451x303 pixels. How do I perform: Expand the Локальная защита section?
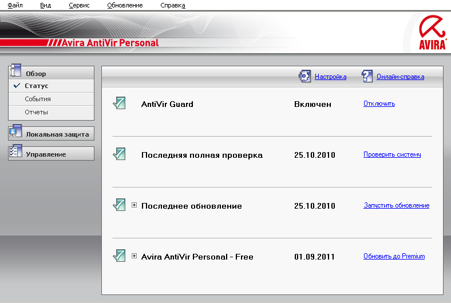(51, 134)
